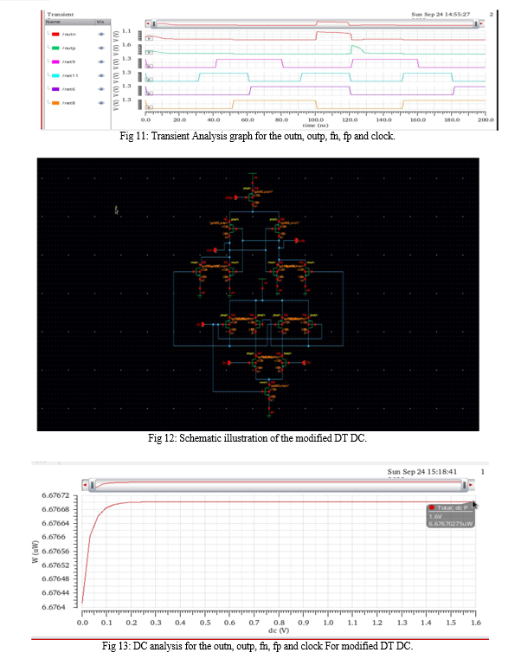Image resolution: width=521 pixels, height=659 pixels.
Task: Toggle visibility eye for /net6 signal
Action: 101,89
